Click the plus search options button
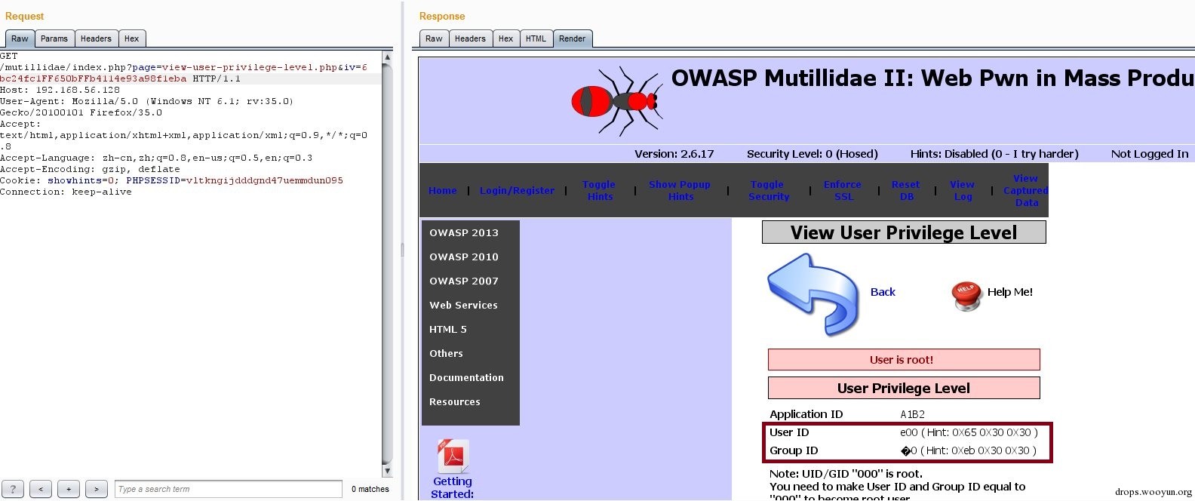Image resolution: width=1195 pixels, height=501 pixels. [x=69, y=489]
